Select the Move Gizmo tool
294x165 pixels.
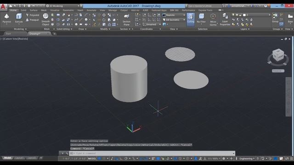pyautogui.click(x=213, y=19)
